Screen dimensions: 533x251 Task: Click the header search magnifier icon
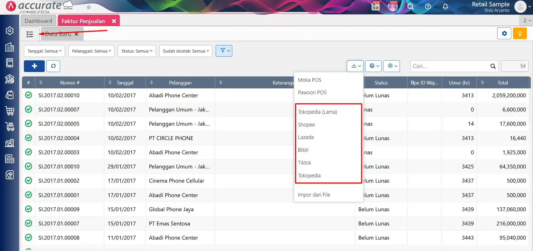(410, 6)
